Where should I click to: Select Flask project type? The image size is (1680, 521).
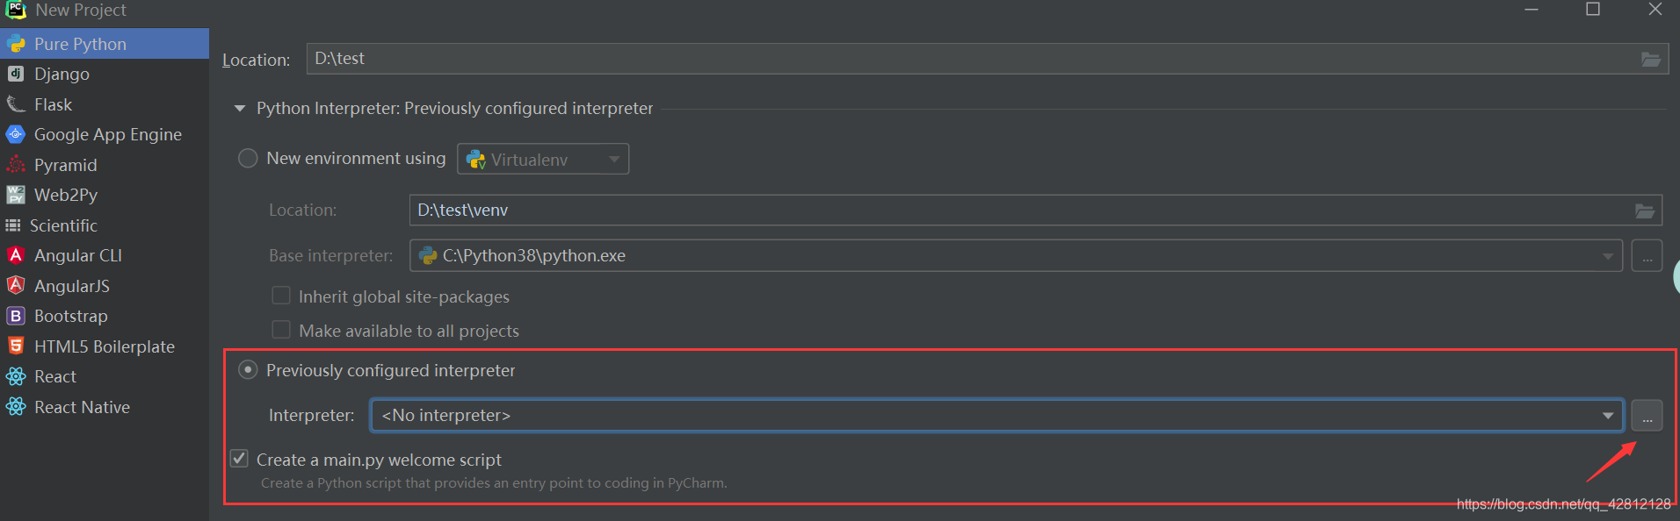pos(105,104)
